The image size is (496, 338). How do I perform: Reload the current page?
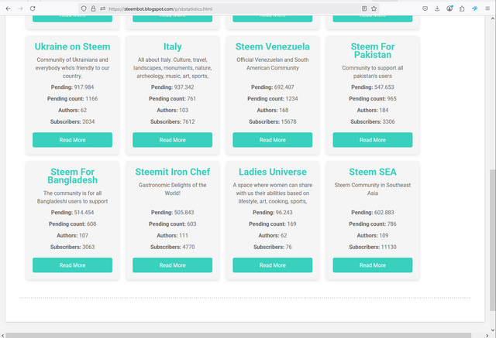[33, 9]
